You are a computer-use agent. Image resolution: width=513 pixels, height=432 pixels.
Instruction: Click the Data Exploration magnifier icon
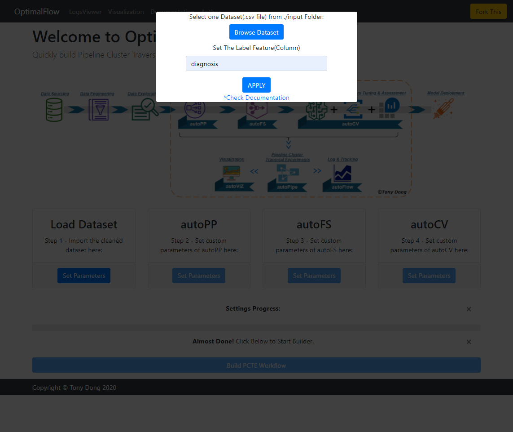[145, 110]
